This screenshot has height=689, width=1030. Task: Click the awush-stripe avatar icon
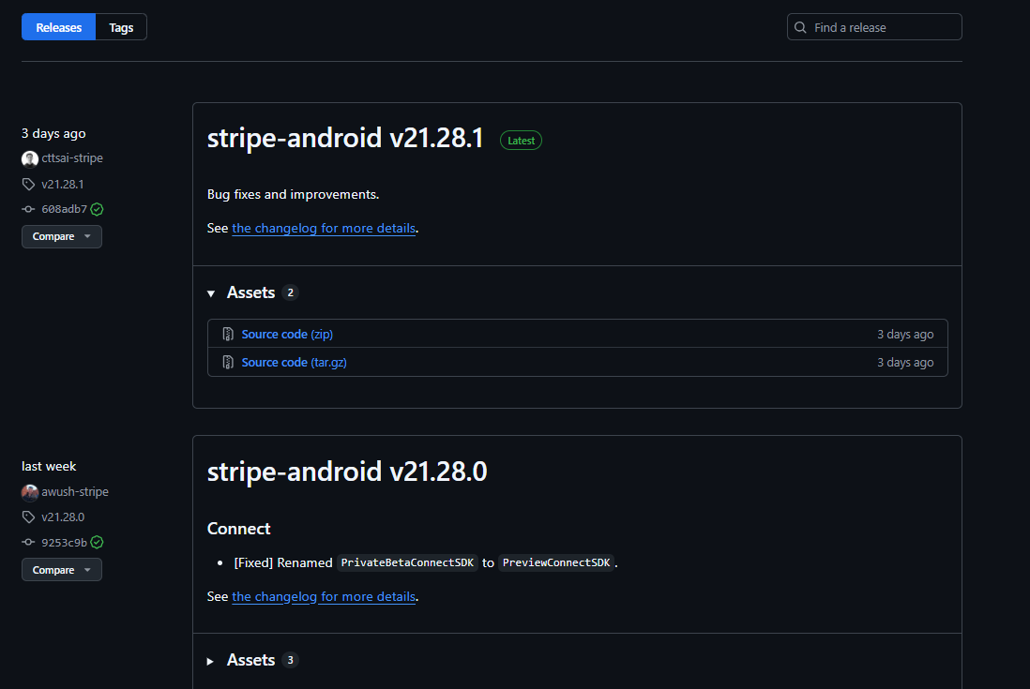coord(29,491)
